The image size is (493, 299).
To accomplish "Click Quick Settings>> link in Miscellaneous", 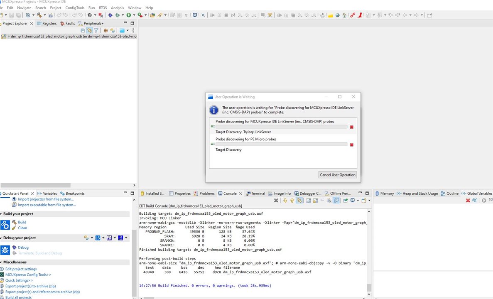I will coord(19,280).
